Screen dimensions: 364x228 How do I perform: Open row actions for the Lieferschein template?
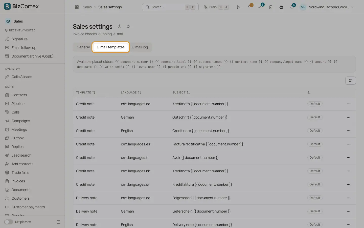click(349, 211)
